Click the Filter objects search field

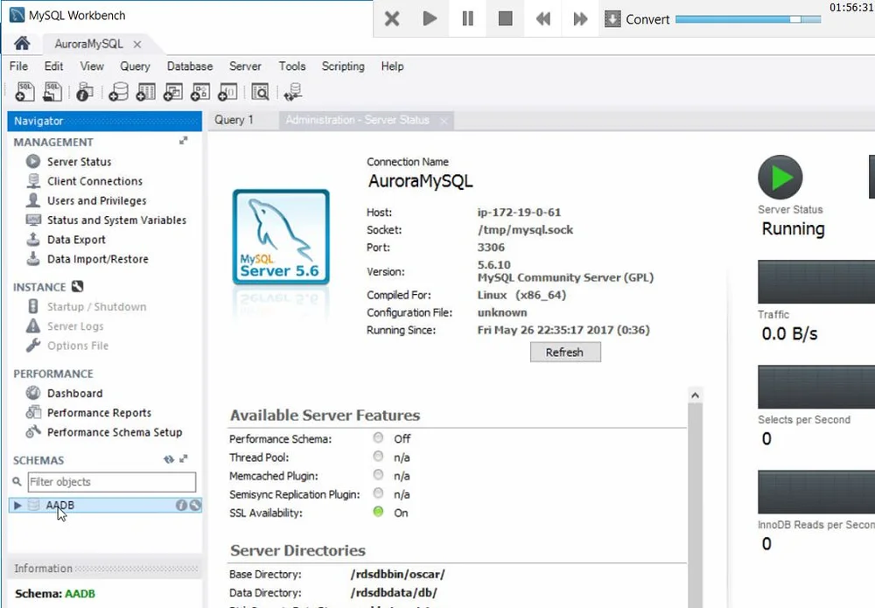click(x=112, y=482)
